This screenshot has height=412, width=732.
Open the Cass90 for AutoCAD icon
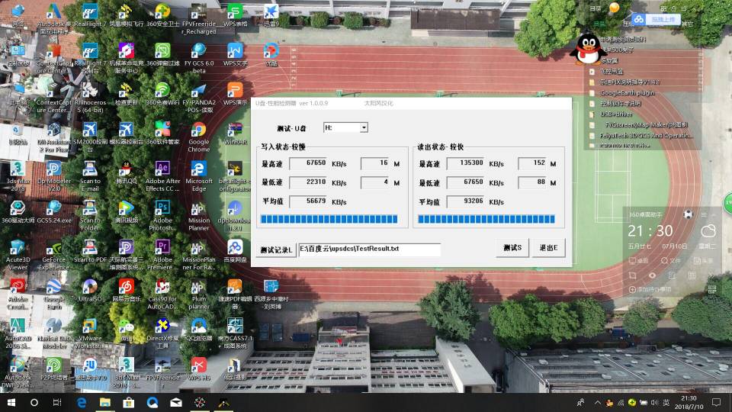tap(162, 294)
